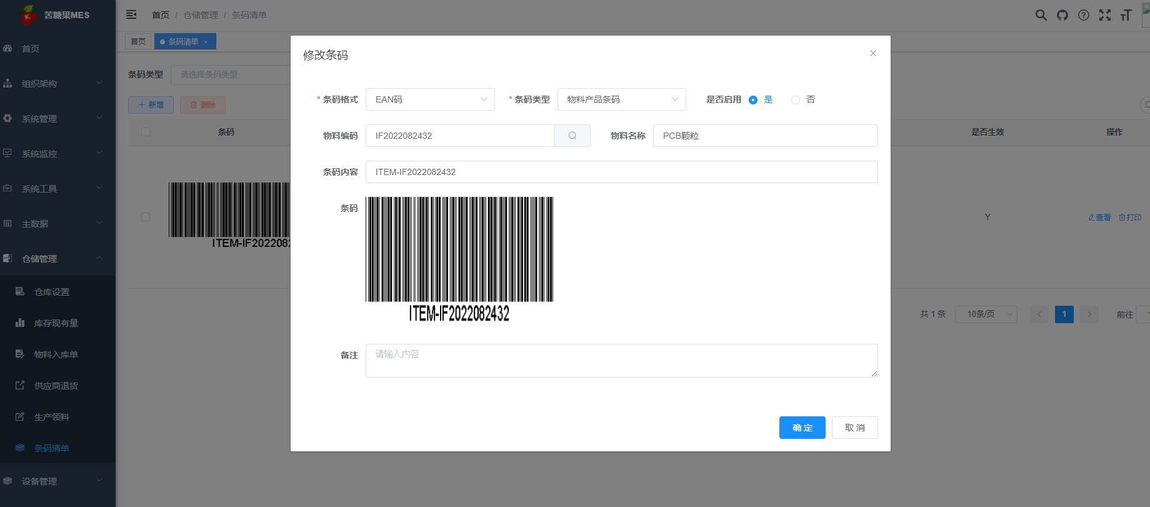The width and height of the screenshot is (1150, 507).
Task: Click the help question mark icon
Action: (x=1084, y=15)
